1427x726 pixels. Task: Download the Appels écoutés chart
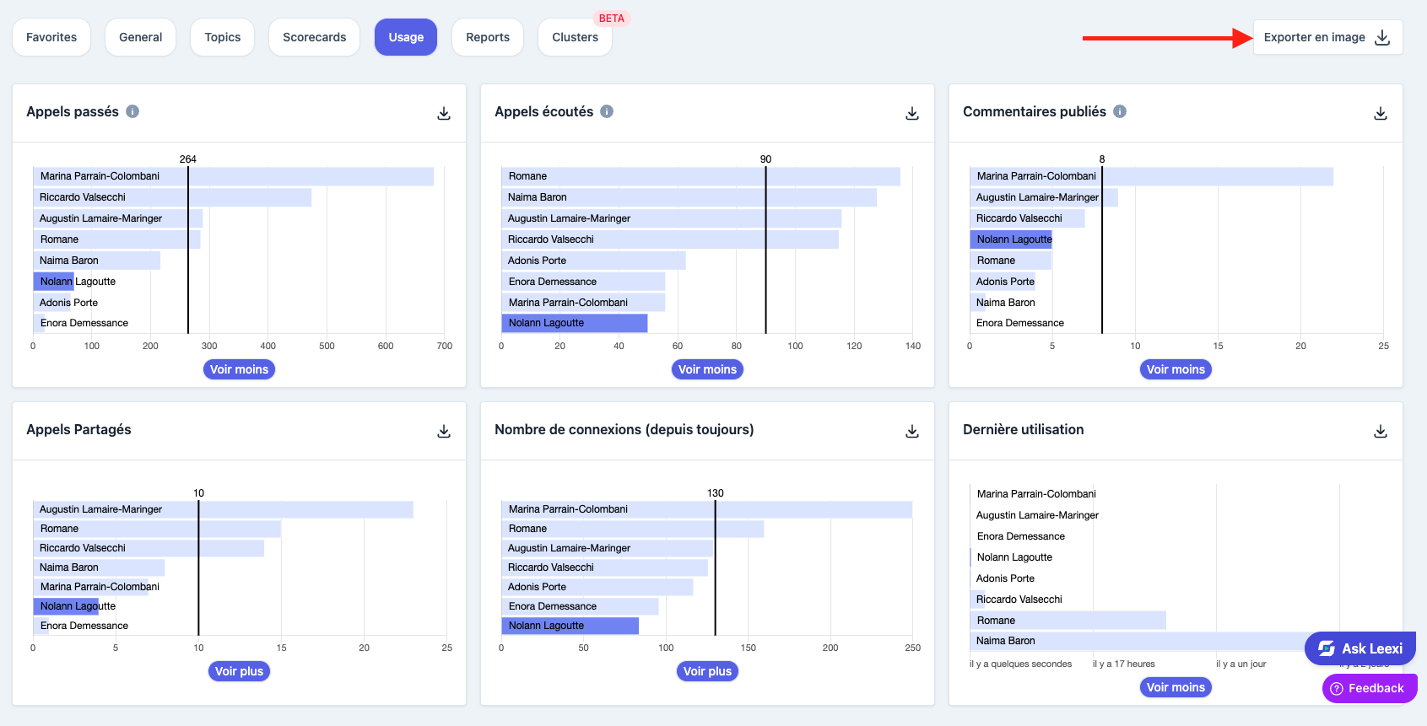[912, 113]
